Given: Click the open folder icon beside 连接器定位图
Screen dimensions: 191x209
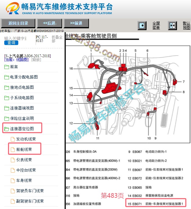Looking at the screenshot, I should (x=6, y=129).
